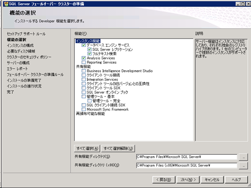Viewport: 251px width, 188px height.
Task: Check クライアント ツール接続 checkbox
Action: click(x=83, y=75)
